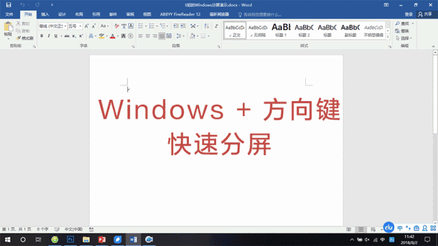Click the increase indent icon
Image resolution: width=438 pixels, height=246 pixels.
(183, 26)
